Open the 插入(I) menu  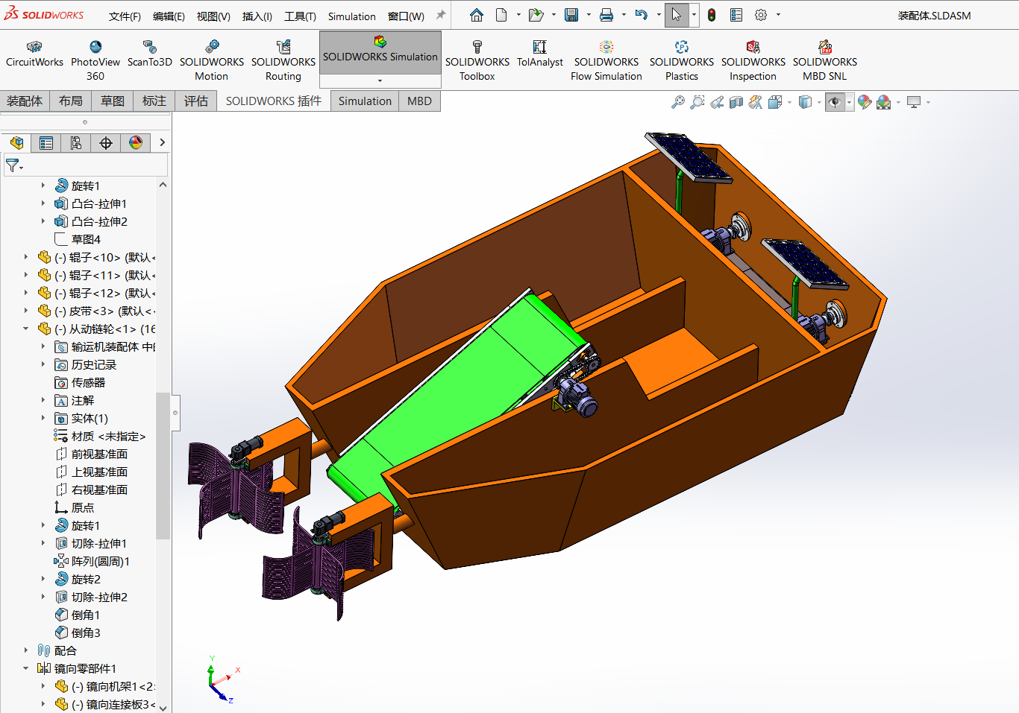tap(257, 16)
